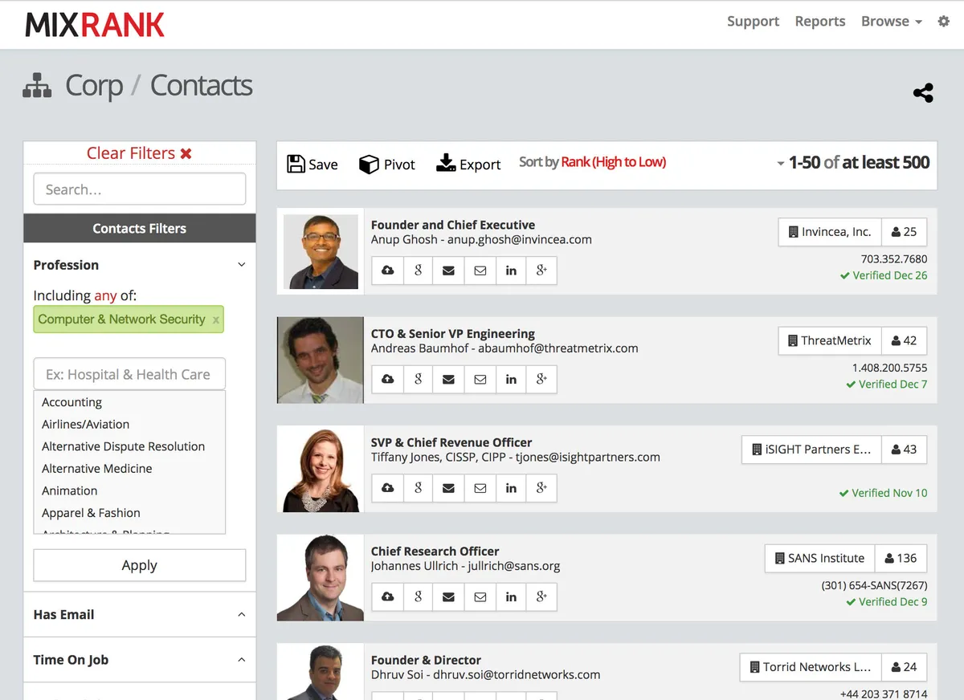Open the settings gear in top navigation
The height and width of the screenshot is (700, 964).
coord(944,22)
